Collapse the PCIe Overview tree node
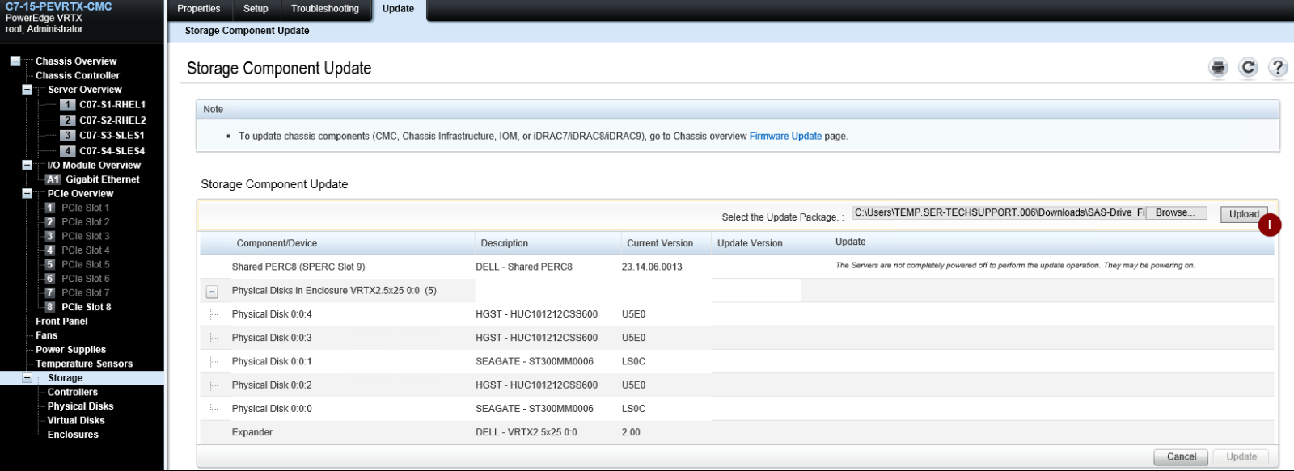 pos(27,194)
